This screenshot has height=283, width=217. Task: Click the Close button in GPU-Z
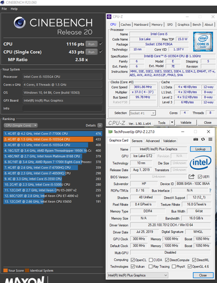(x=203, y=275)
